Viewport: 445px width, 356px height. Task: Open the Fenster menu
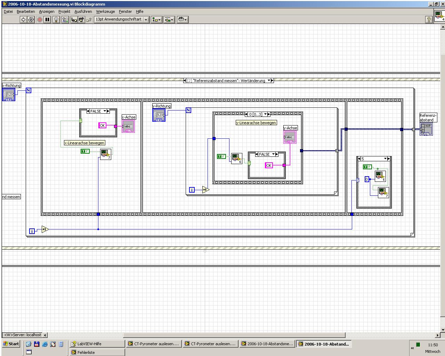click(x=126, y=11)
